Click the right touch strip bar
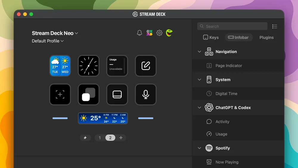298x168 pixels. point(146,118)
